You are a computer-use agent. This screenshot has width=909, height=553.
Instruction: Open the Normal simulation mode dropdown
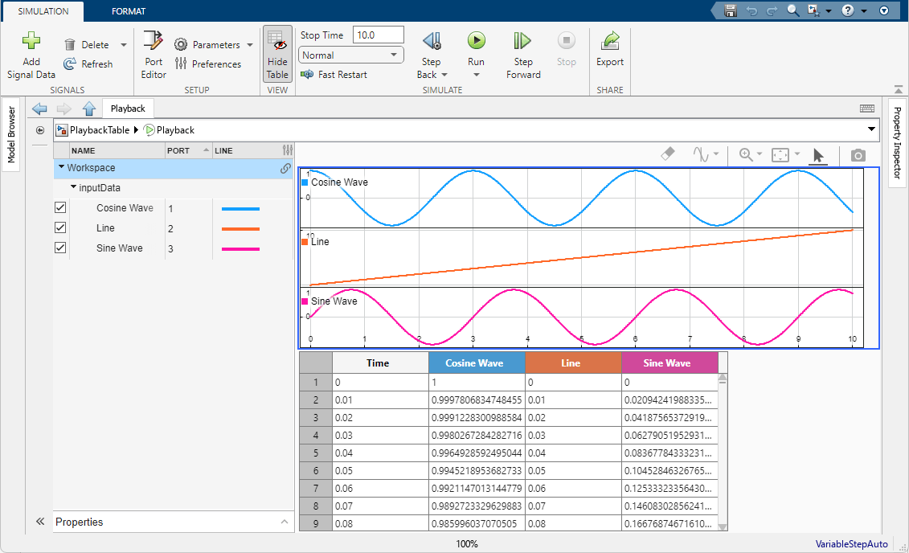pos(350,55)
